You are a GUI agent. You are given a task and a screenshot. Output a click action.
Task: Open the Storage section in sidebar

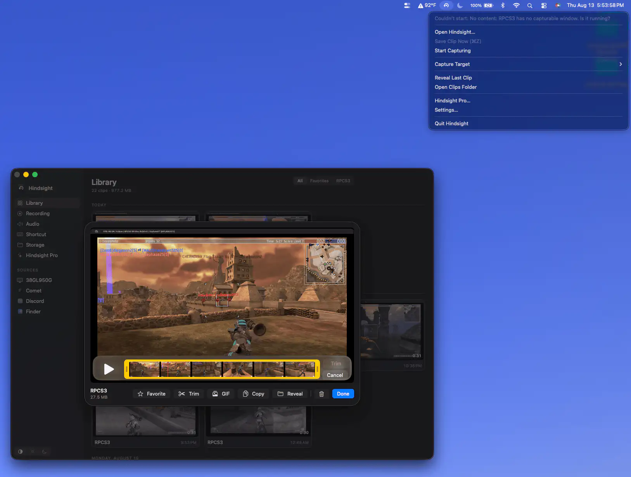point(47,245)
